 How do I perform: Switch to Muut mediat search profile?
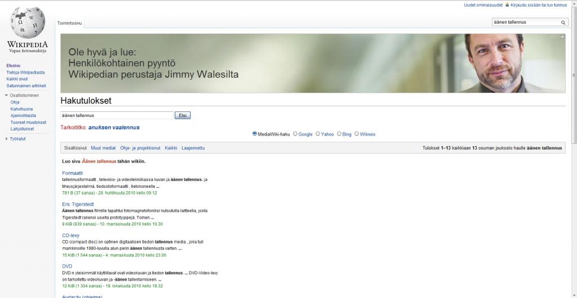[x=104, y=148]
